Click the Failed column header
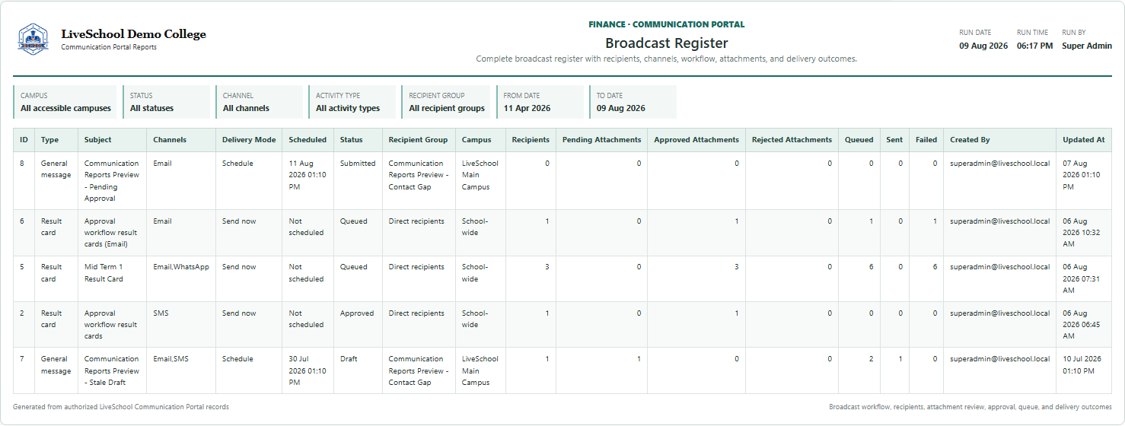1125x426 pixels. (926, 140)
